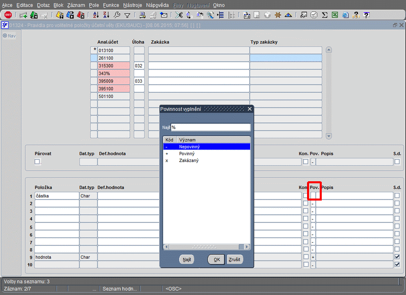Click the green book save record icon
This screenshot has height=295, width=406.
[34, 15]
